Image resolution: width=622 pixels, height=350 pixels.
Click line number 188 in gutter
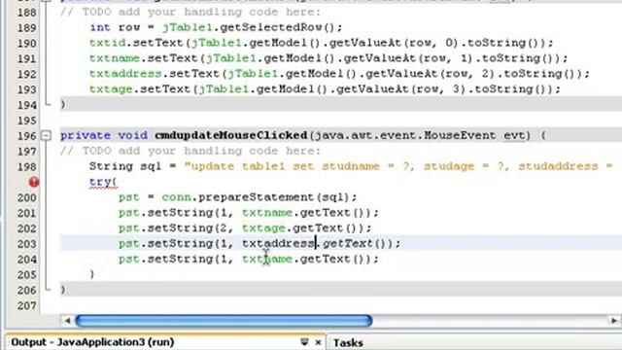coord(26,13)
